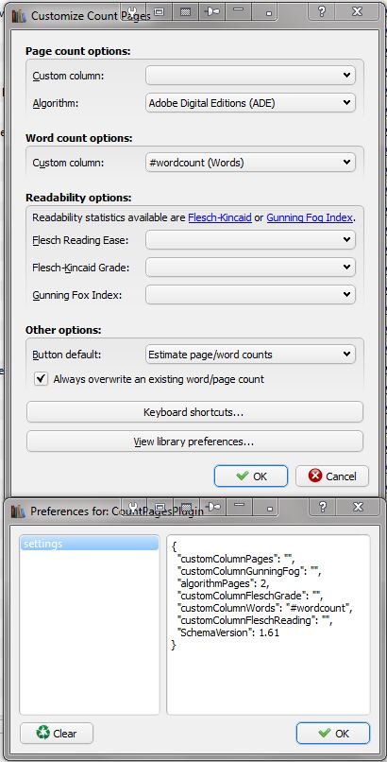Viewport: 387px width, 762px height.
Task: Expand the #wordcount (Words) column dropdown
Action: (250, 163)
